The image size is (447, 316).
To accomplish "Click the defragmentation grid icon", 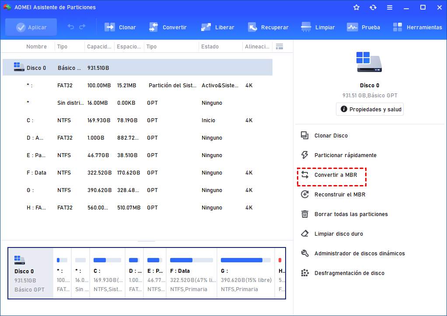I will (x=305, y=273).
